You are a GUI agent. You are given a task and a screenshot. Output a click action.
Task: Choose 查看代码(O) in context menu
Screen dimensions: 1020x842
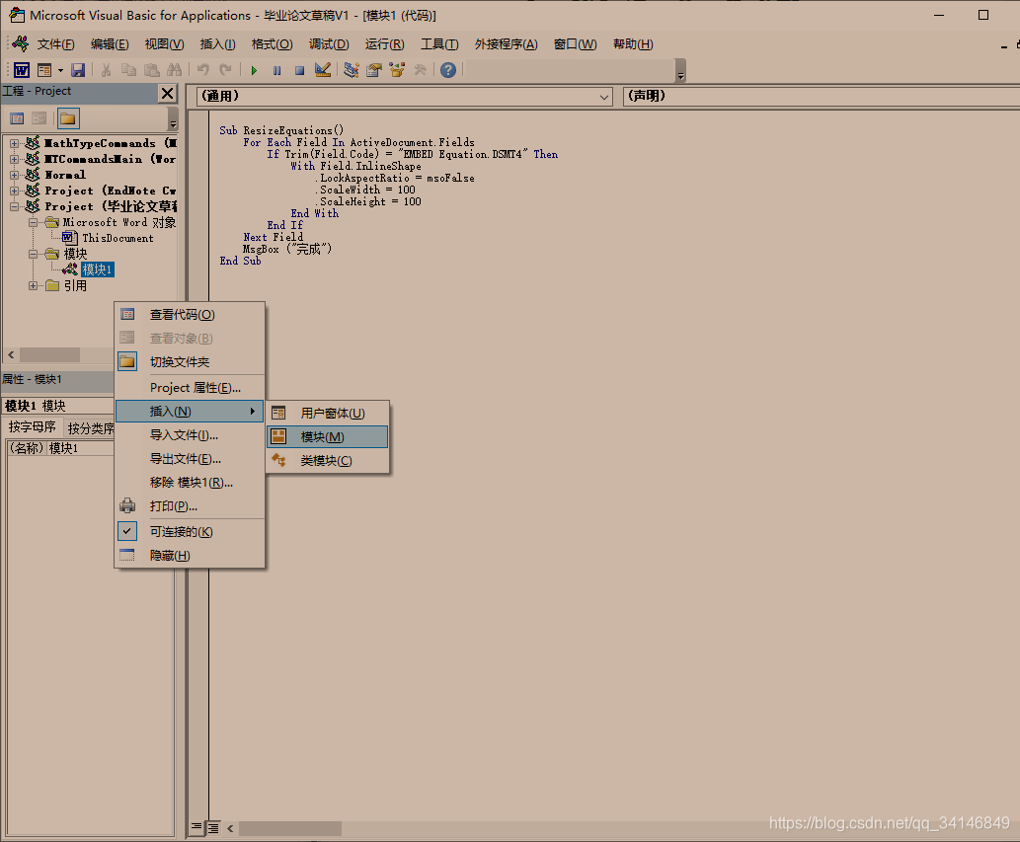point(190,315)
